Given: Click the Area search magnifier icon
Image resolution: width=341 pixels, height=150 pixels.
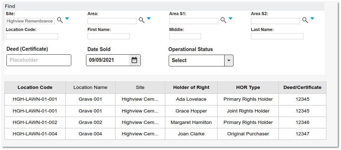Looking at the screenshot, I should click(x=142, y=20).
